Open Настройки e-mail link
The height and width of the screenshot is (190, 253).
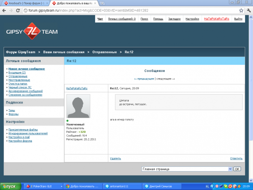click(x=19, y=137)
